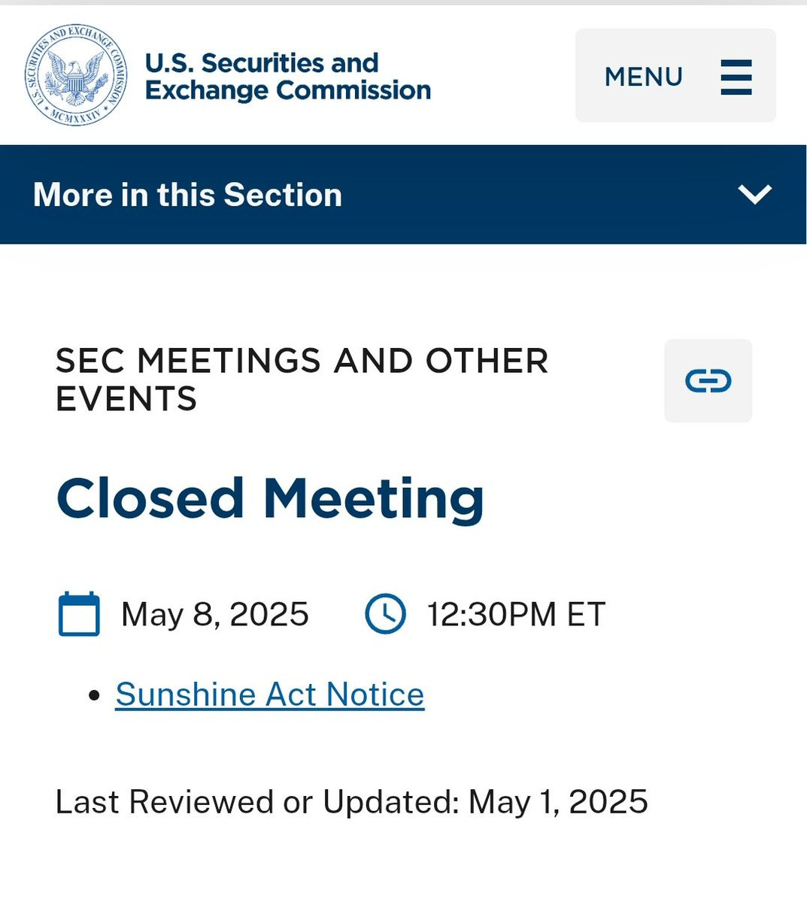This screenshot has width=807, height=902.
Task: Click SEC Meetings and Other Events heading
Action: coord(302,380)
